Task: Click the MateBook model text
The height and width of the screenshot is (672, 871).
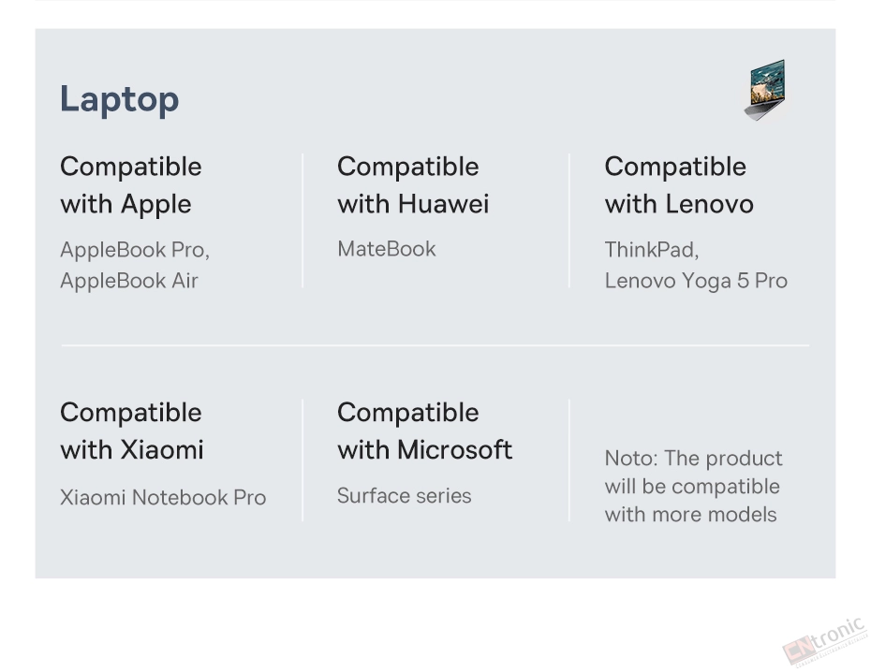Action: point(387,249)
